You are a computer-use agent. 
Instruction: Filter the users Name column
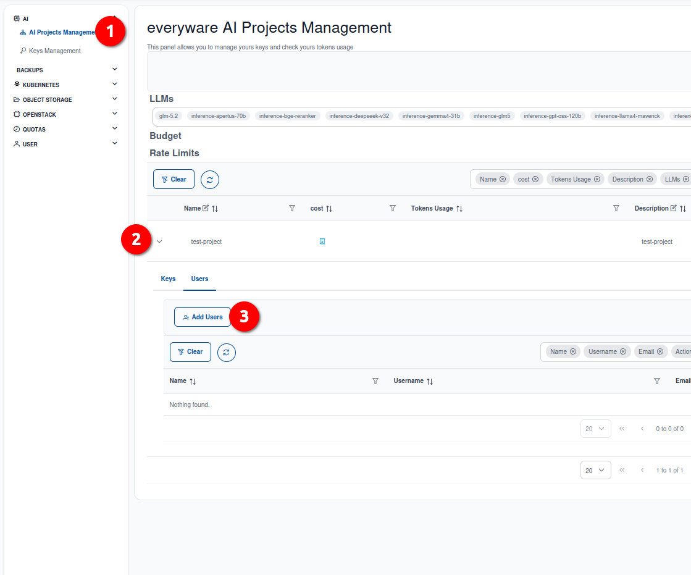(x=375, y=381)
